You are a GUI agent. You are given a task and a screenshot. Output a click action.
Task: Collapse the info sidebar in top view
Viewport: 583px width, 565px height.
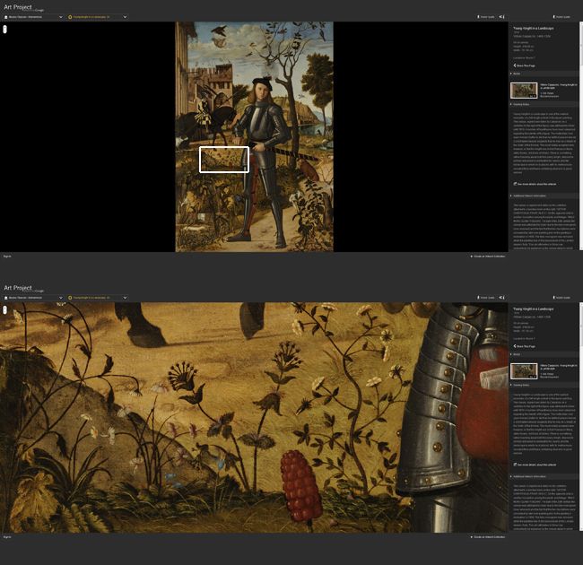click(502, 17)
